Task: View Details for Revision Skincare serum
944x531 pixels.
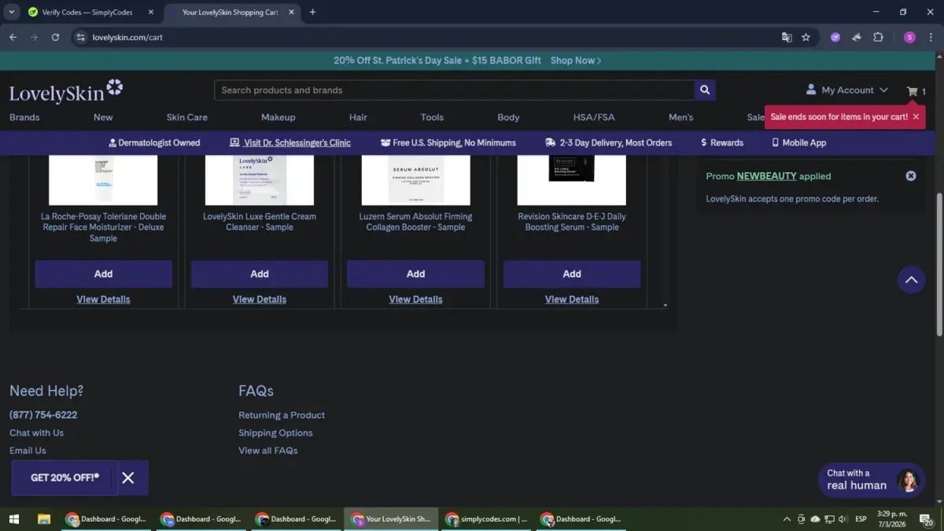Action: (572, 299)
